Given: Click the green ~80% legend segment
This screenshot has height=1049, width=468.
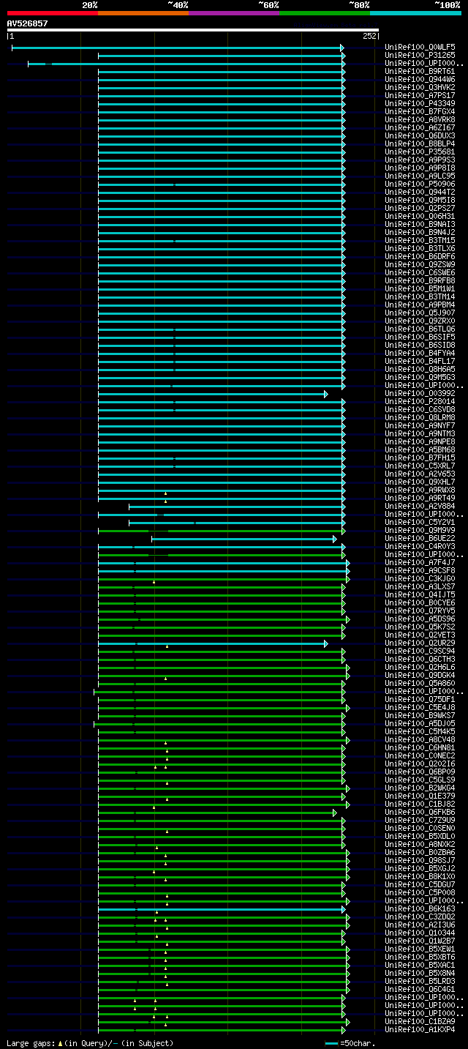Looking at the screenshot, I should click(x=325, y=13).
